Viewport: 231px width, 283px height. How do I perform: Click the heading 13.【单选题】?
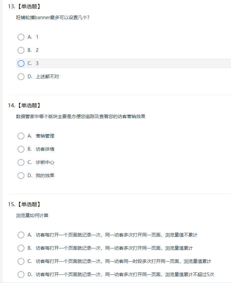[x=24, y=7]
